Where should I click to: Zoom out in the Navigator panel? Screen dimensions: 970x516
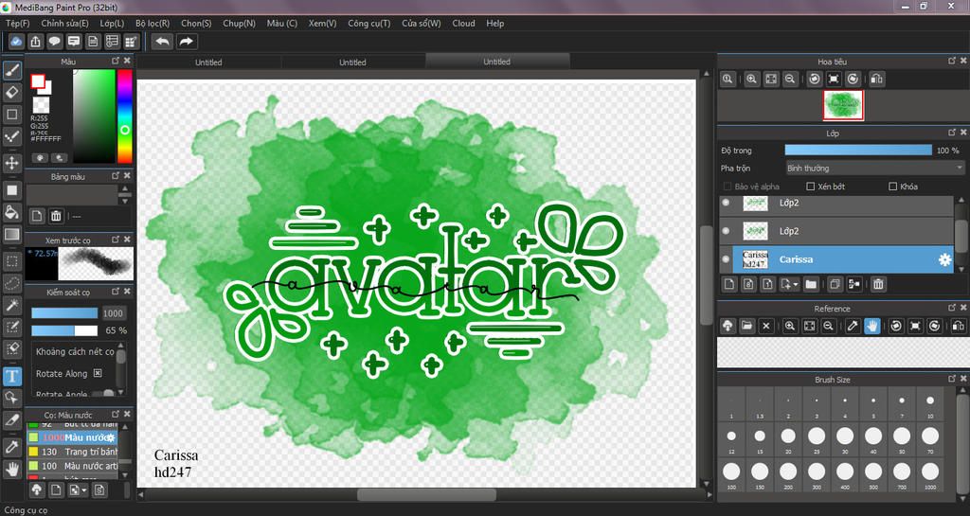point(790,80)
